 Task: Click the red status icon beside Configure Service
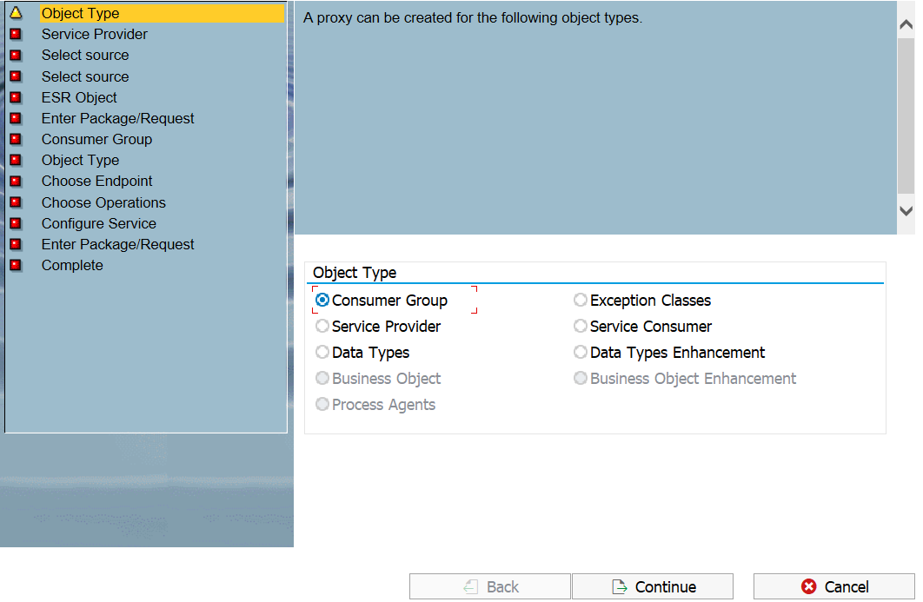click(16, 223)
